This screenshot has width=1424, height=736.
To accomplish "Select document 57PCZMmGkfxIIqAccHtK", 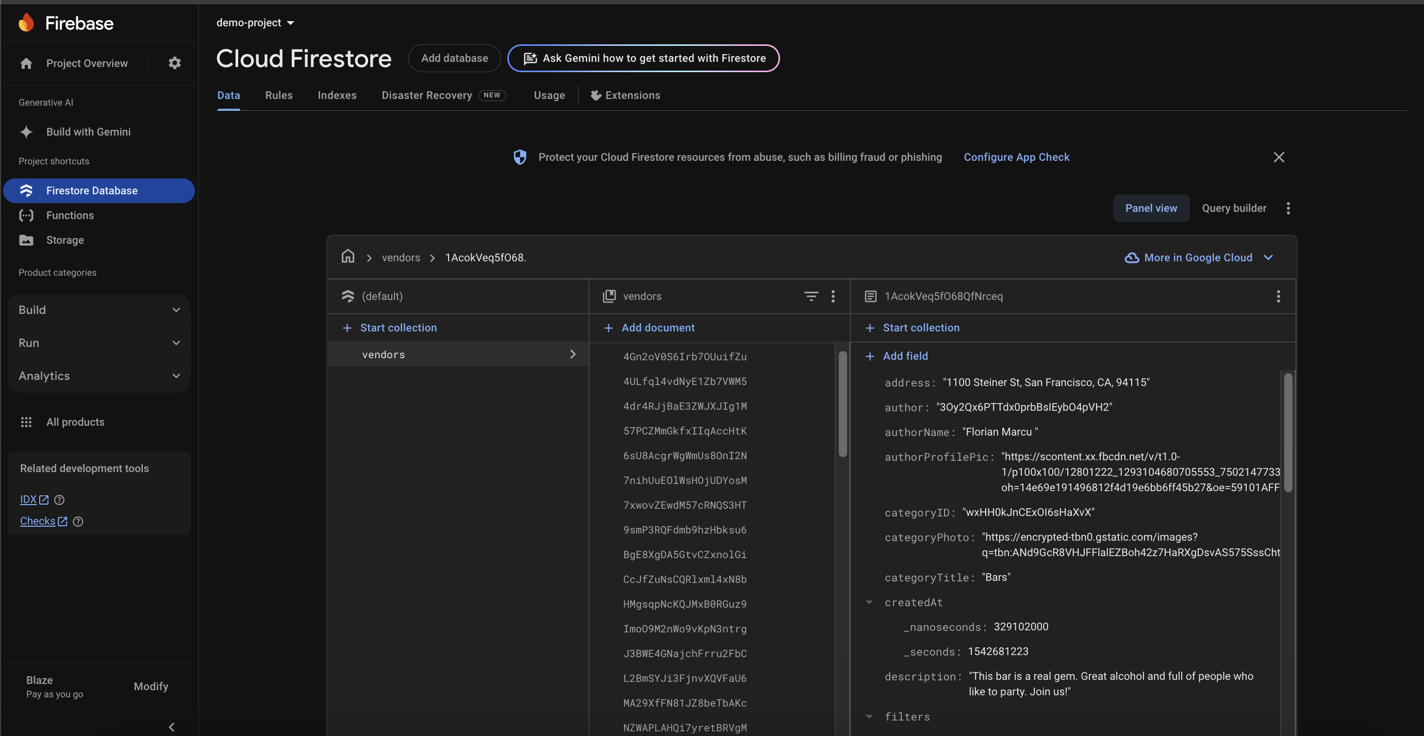I will 684,431.
